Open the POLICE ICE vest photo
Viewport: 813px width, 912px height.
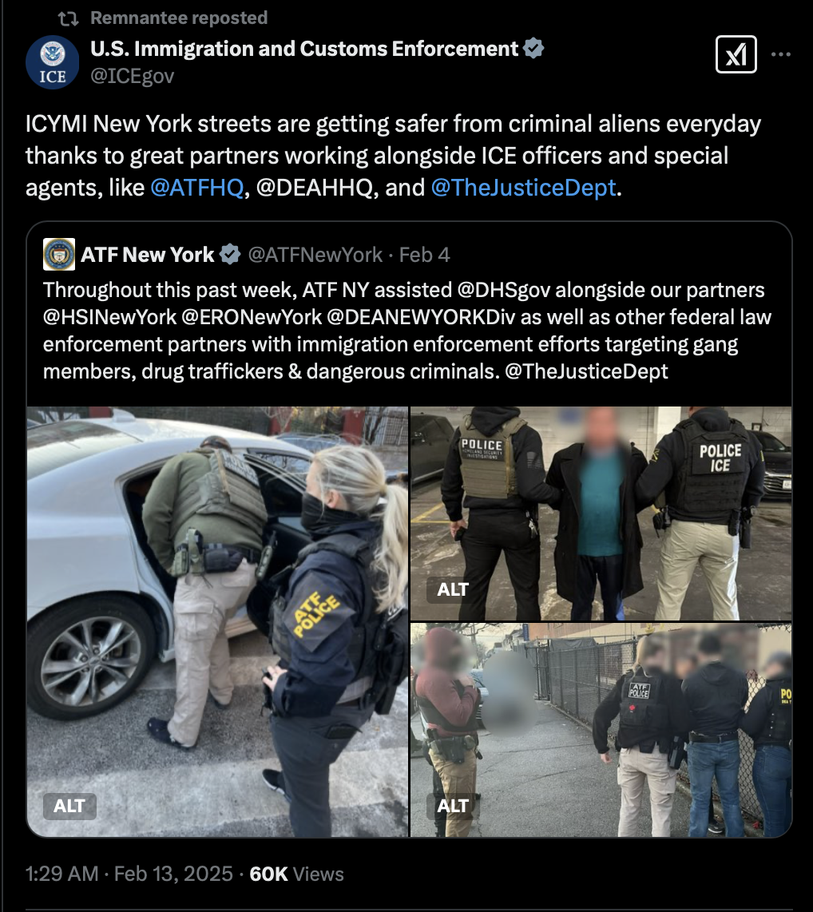tap(601, 513)
